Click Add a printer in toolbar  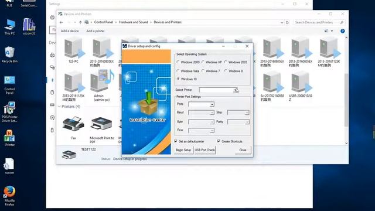pos(96,31)
